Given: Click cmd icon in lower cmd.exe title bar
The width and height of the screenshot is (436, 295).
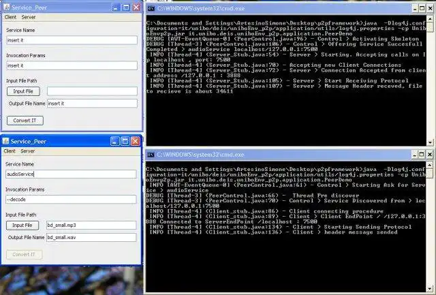Looking at the screenshot, I should pyautogui.click(x=151, y=155).
